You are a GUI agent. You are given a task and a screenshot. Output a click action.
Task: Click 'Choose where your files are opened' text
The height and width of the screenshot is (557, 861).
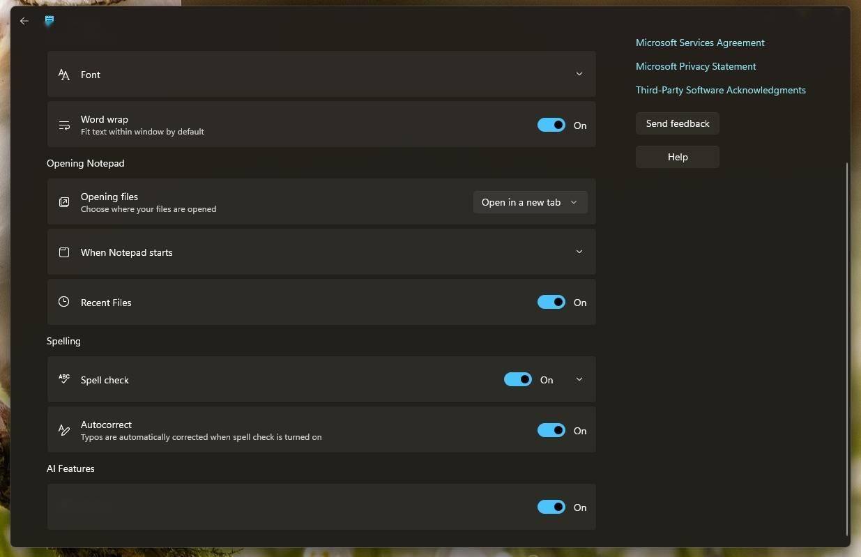point(148,209)
